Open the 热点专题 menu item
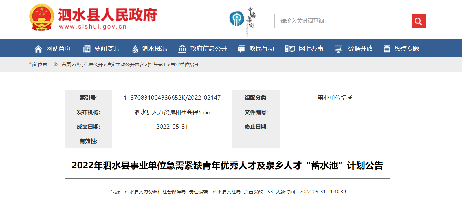Screen dimensions: 462x200 point(406,49)
